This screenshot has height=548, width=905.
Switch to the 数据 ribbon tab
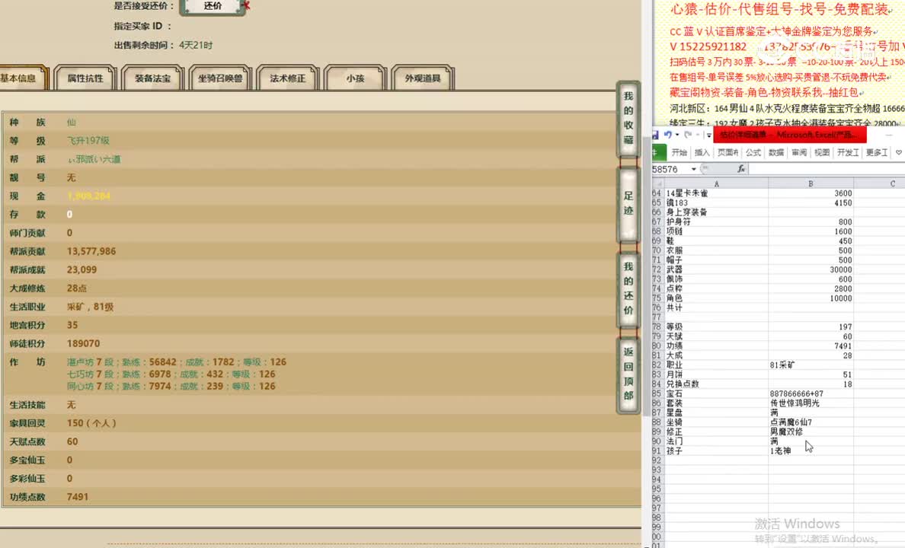776,152
